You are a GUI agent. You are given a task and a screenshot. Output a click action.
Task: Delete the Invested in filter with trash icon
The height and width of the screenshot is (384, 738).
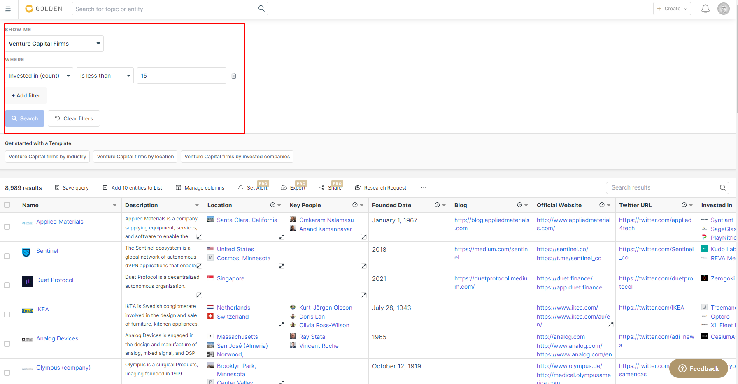point(234,76)
